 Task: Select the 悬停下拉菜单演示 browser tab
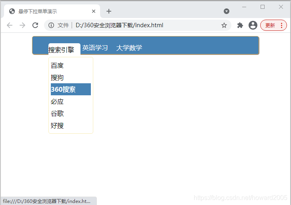52,11
